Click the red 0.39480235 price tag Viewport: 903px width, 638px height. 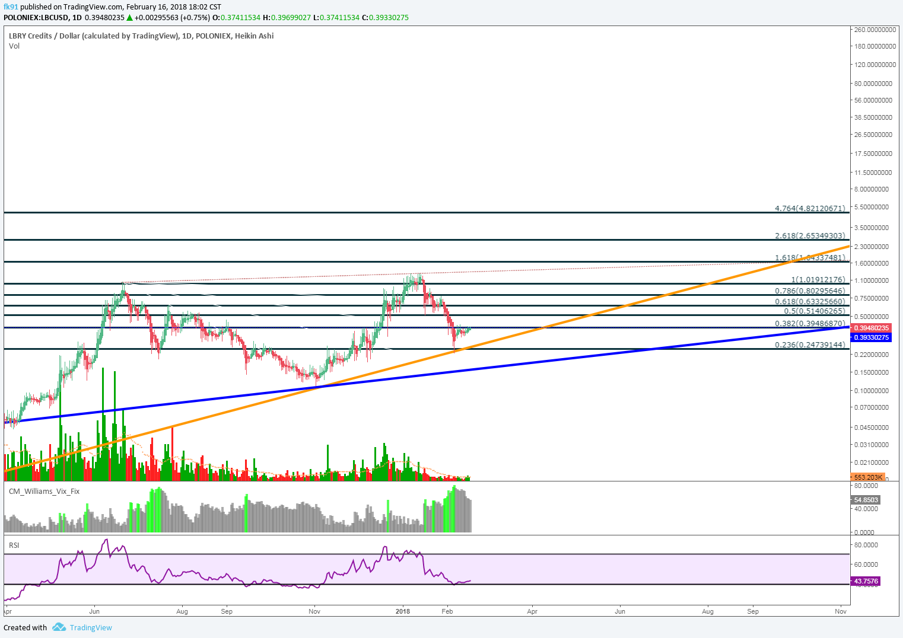(x=871, y=328)
